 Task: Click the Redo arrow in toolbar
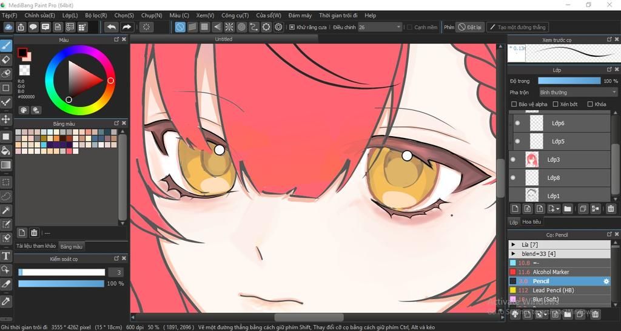[126, 27]
